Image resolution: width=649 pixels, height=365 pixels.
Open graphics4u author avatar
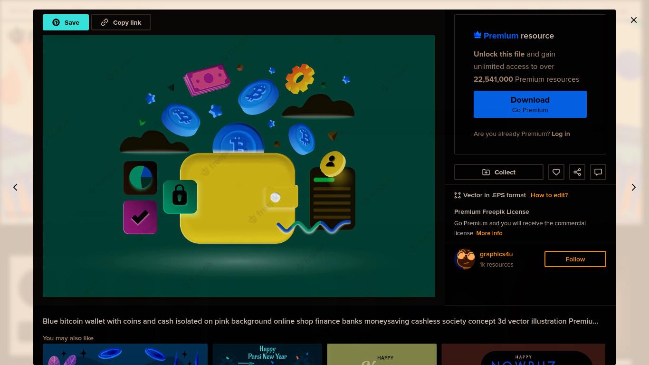pos(465,259)
